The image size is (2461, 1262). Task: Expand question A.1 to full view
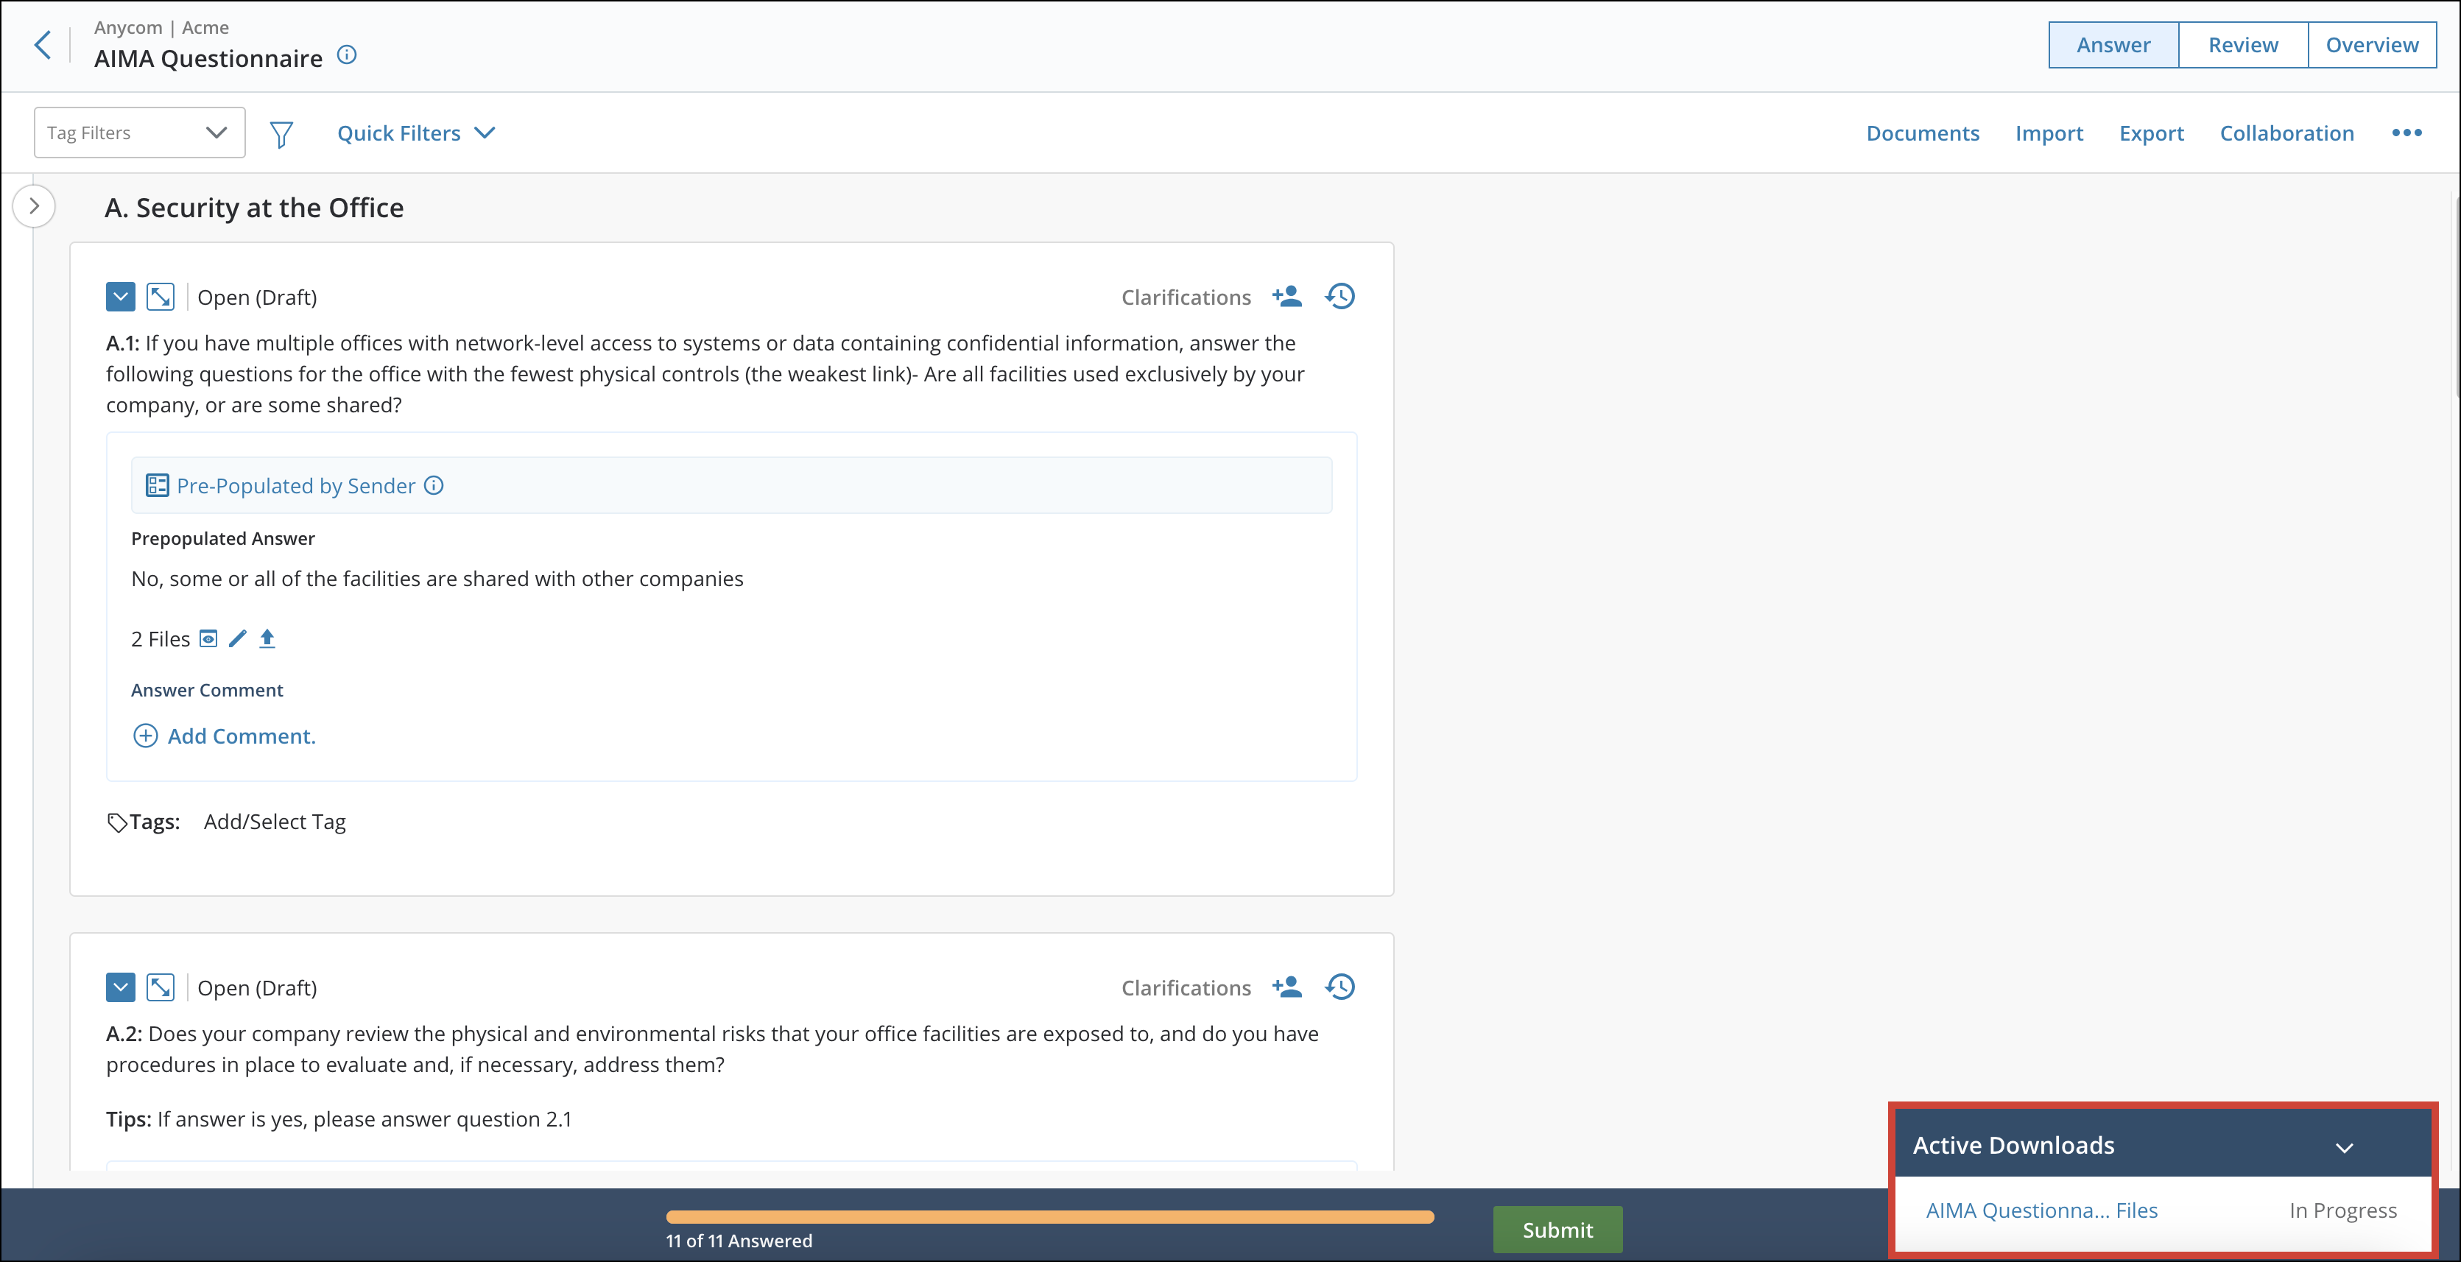tap(160, 296)
